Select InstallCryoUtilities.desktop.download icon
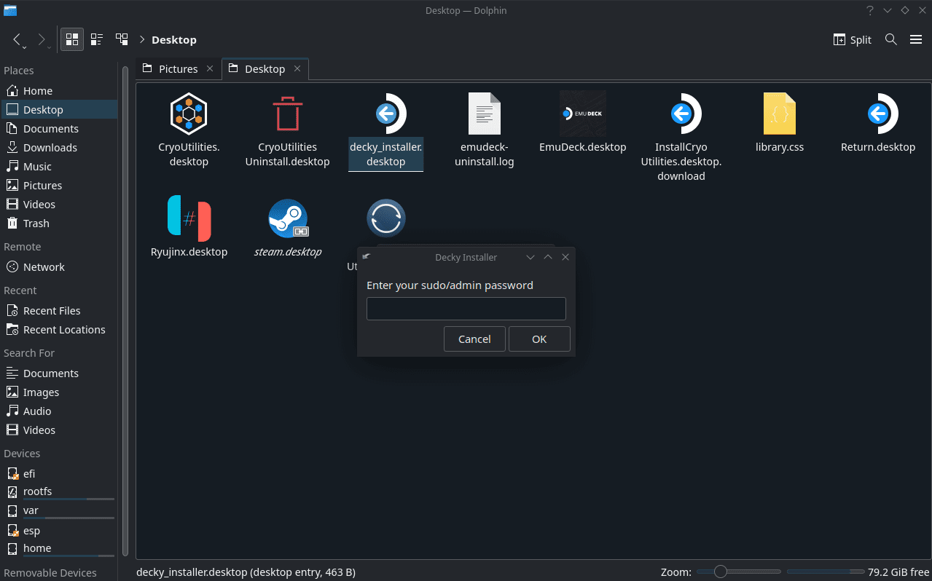 pyautogui.click(x=681, y=114)
